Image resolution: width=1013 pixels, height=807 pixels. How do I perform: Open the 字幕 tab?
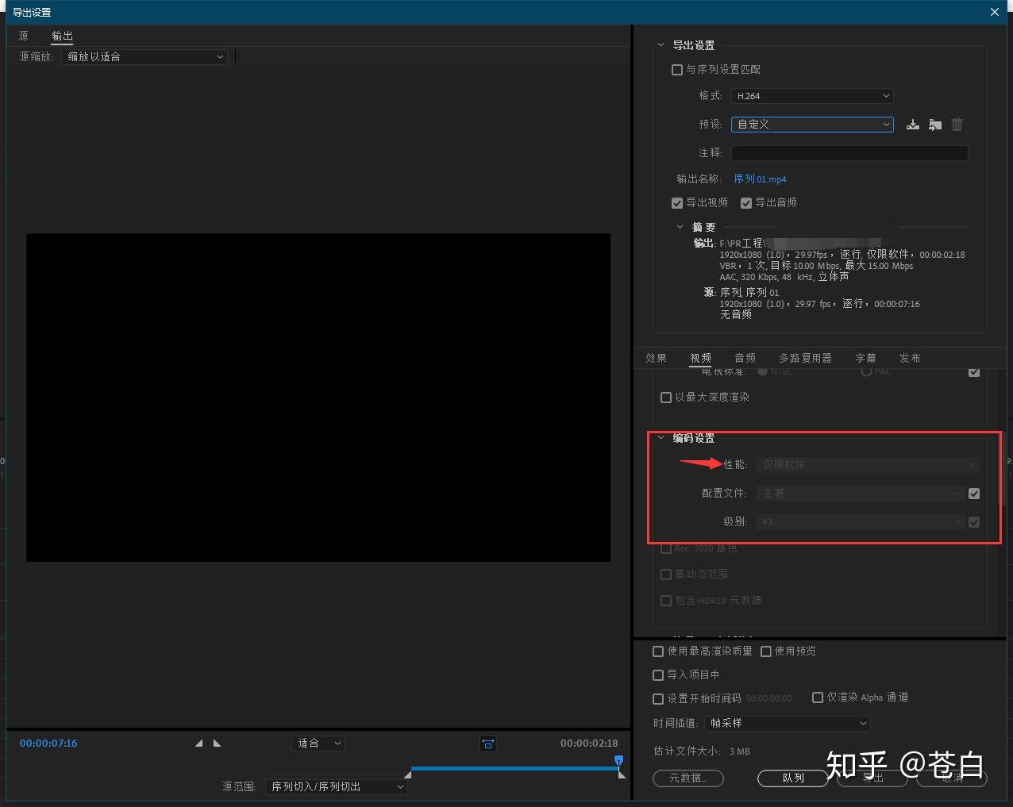tap(865, 359)
